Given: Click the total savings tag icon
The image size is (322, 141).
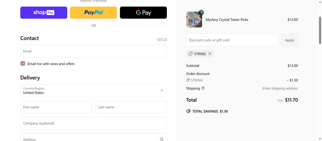Looking at the screenshot, I should click(x=188, y=111).
